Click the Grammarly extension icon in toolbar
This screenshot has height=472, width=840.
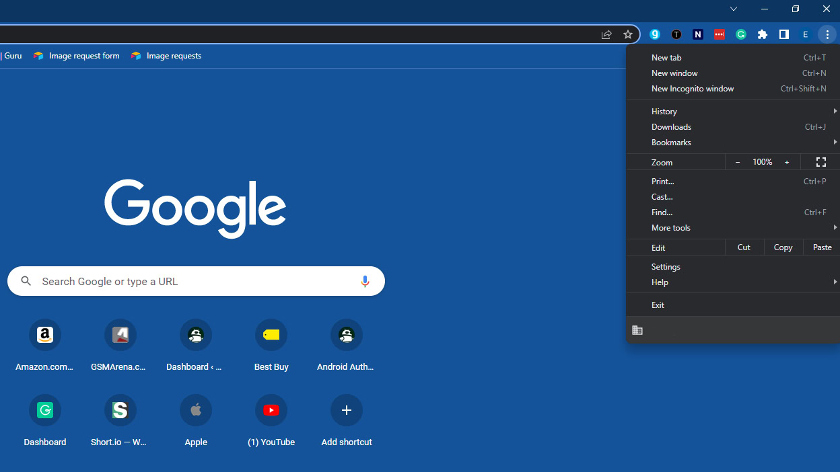click(x=741, y=34)
